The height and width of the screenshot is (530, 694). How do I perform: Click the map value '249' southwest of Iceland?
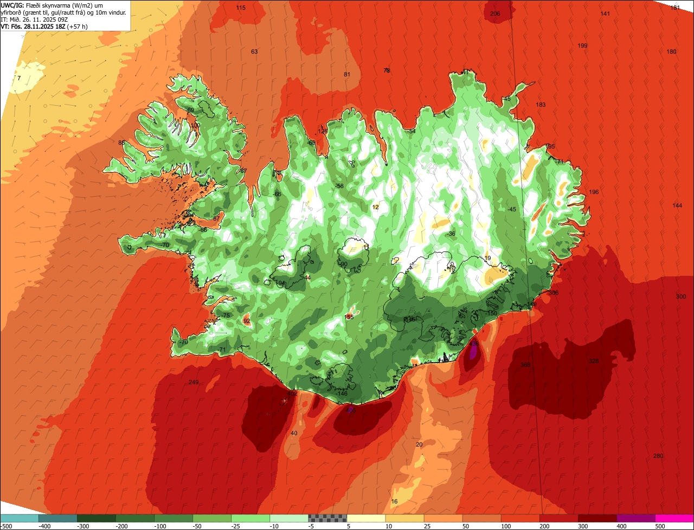click(x=194, y=383)
